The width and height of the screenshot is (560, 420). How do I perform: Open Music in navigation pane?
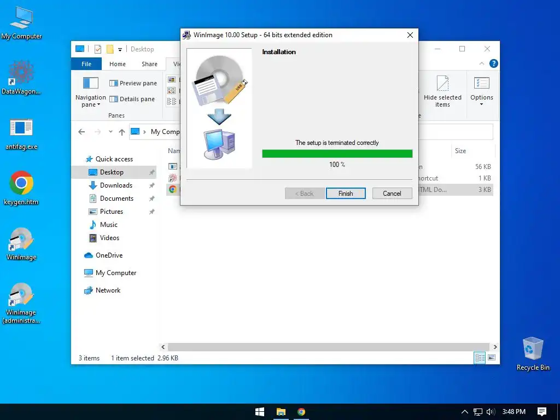tap(109, 225)
